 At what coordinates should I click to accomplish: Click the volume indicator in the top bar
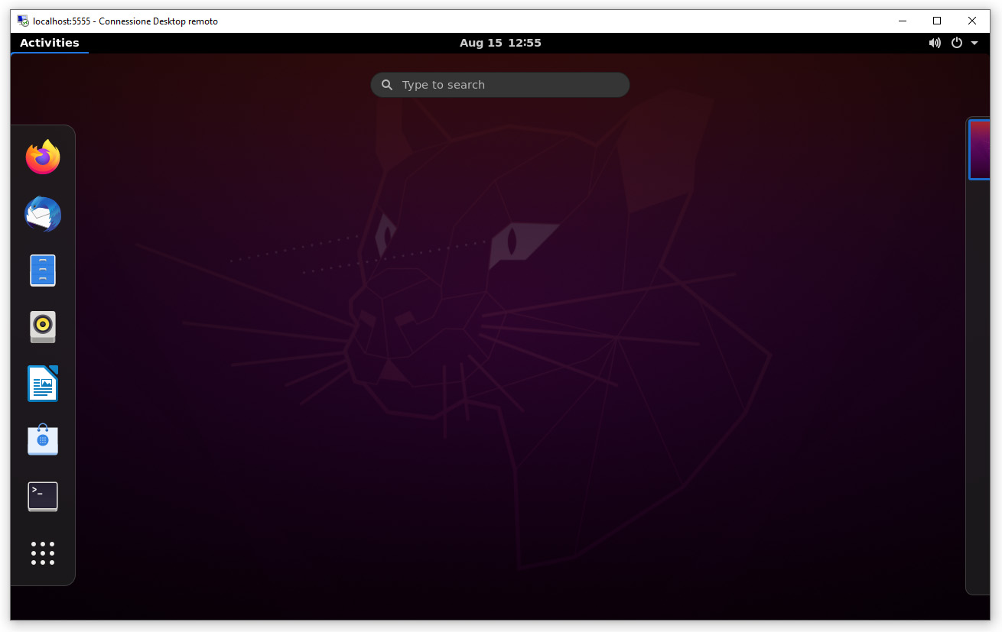(x=935, y=43)
